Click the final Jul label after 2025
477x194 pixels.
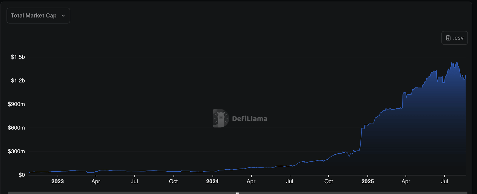[444, 182]
